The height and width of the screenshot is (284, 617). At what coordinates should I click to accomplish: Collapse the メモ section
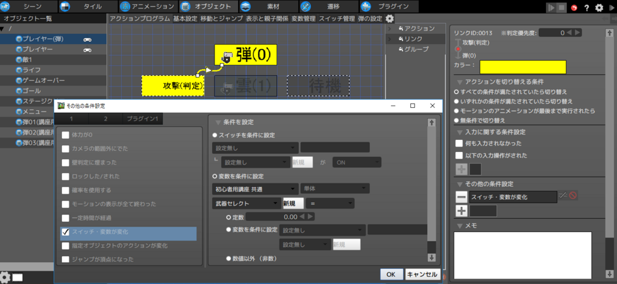[x=460, y=226]
